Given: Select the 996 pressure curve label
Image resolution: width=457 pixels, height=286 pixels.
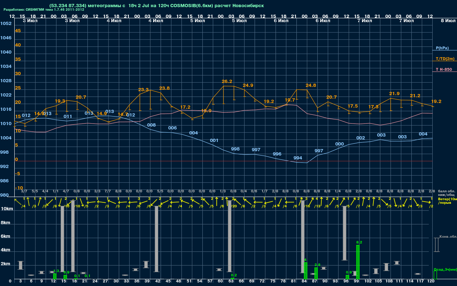Looking at the screenshot, I should tap(277, 154).
